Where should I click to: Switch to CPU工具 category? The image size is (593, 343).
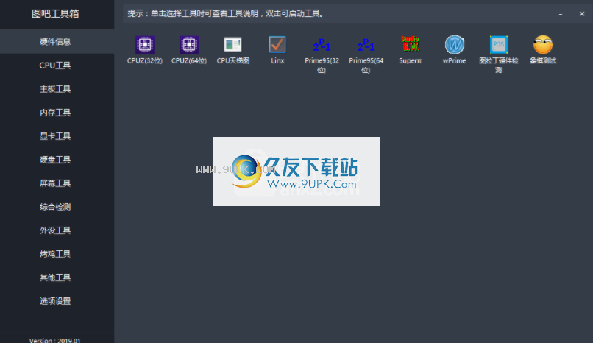click(57, 66)
